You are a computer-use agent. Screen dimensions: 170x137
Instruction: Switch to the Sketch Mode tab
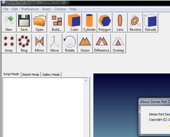tap(31, 75)
